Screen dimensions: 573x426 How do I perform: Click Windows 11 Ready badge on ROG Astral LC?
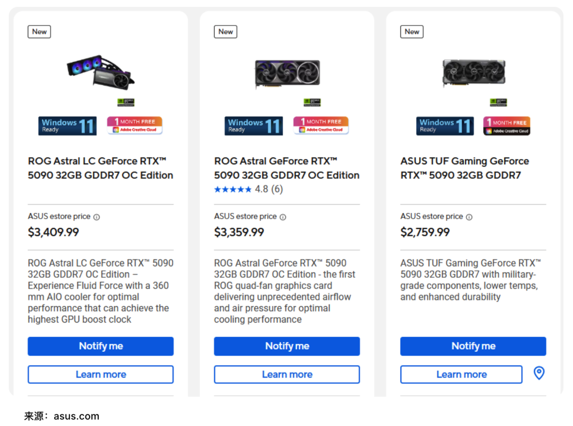tap(67, 126)
